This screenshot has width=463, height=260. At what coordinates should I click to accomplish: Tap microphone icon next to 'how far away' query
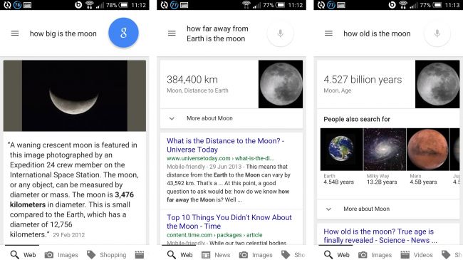280,33
